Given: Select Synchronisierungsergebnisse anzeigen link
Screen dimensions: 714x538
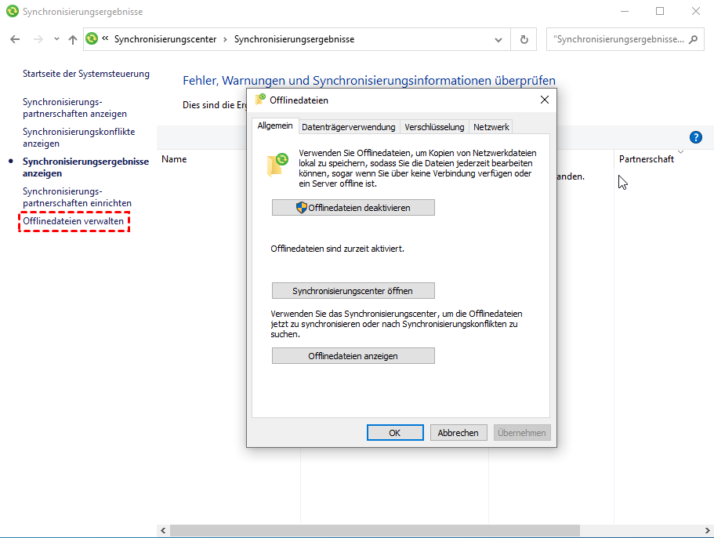Looking at the screenshot, I should tap(85, 167).
